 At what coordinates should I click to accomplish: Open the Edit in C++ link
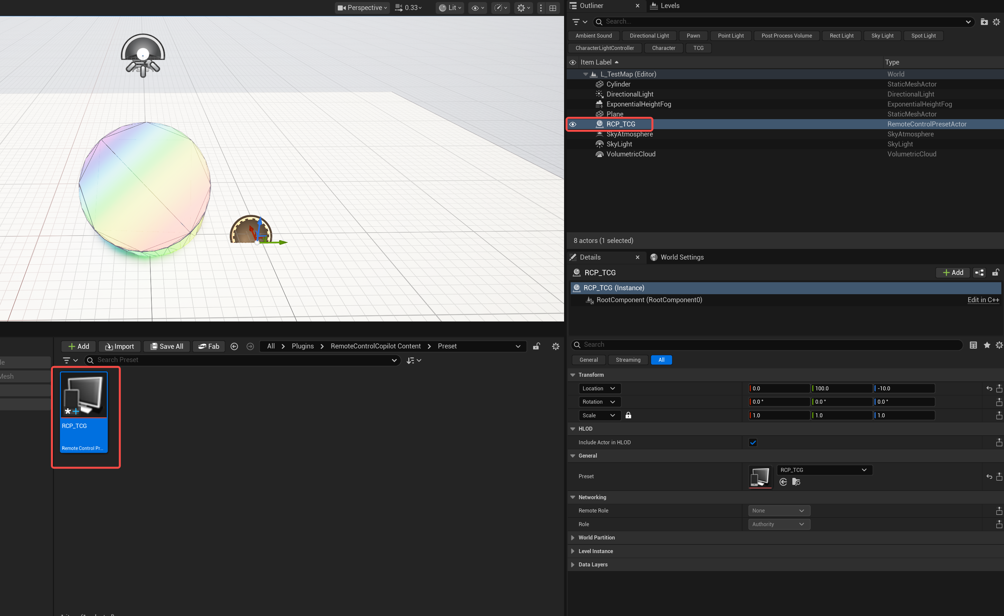(983, 300)
